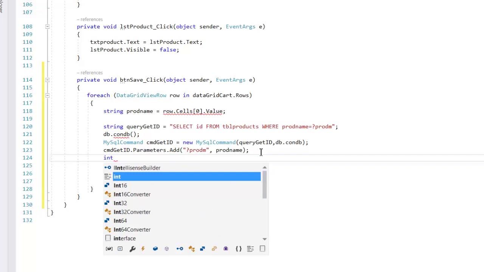Collapse the foreach block

pos(47,95)
